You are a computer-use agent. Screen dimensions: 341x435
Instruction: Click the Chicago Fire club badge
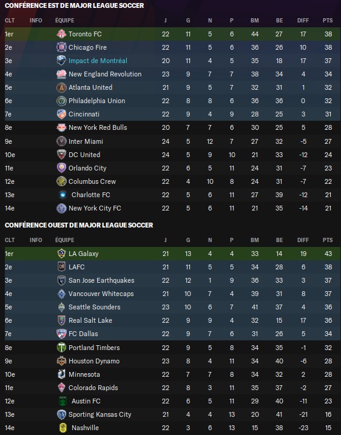pos(61,47)
